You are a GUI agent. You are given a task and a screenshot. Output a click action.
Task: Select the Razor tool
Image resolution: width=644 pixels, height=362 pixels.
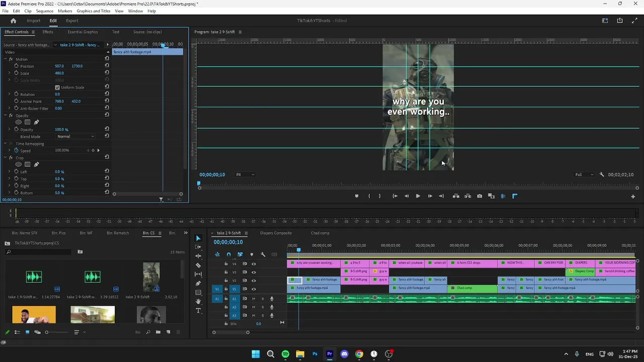(x=198, y=265)
